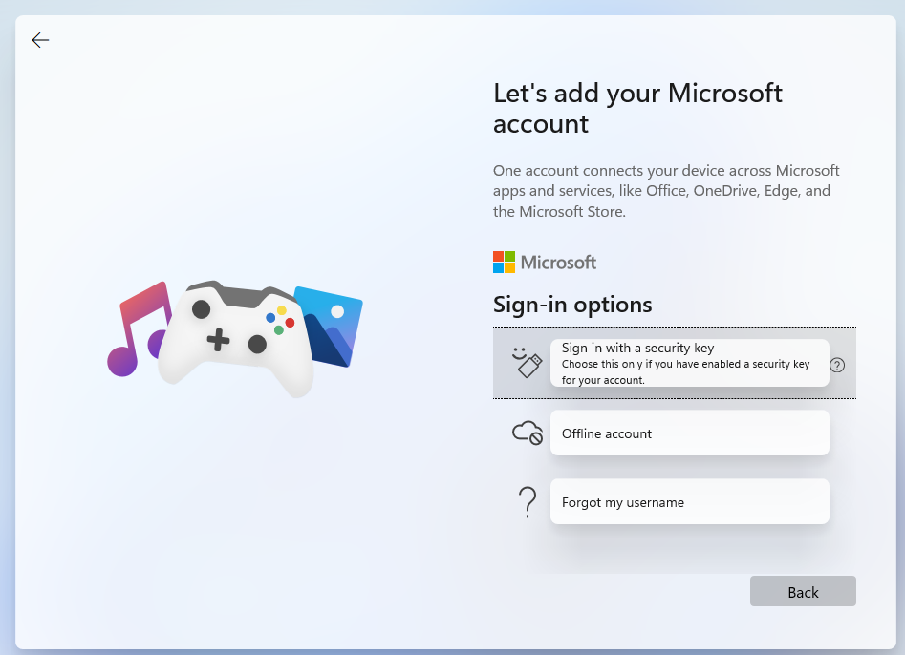Select the Offline account option

(x=690, y=433)
